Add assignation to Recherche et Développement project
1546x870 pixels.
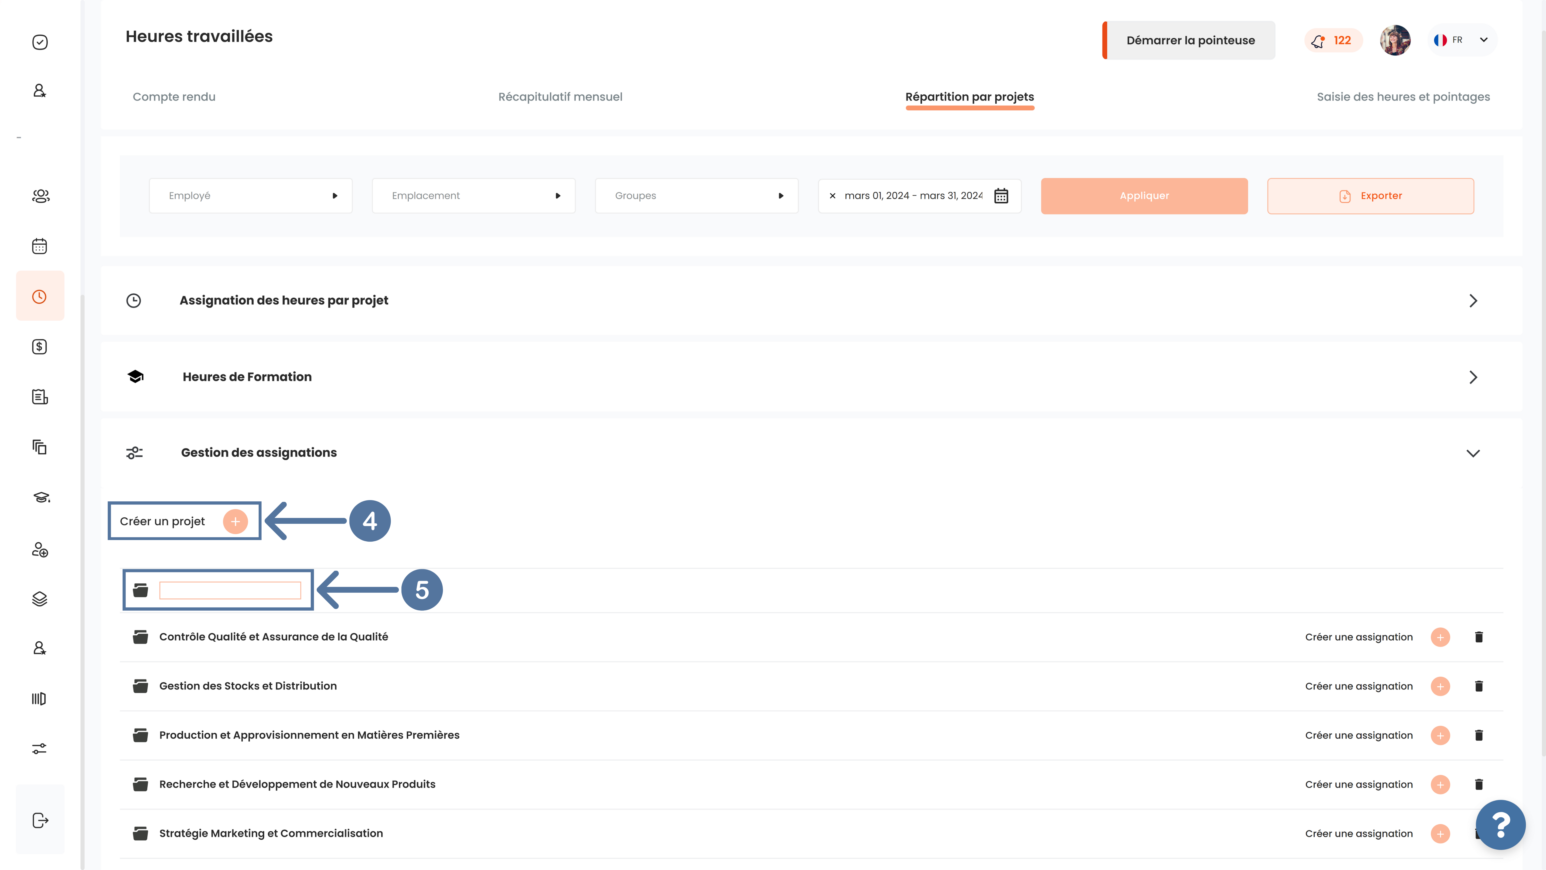(1440, 785)
